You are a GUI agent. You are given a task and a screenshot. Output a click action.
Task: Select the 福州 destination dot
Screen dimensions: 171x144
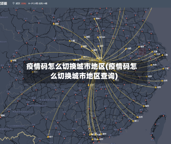144,106
